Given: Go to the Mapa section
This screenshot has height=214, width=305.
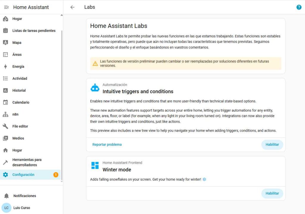Looking at the screenshot, I should 17,43.
